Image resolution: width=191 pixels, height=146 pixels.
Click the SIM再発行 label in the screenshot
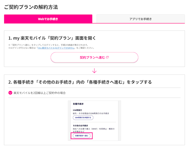point(77,110)
